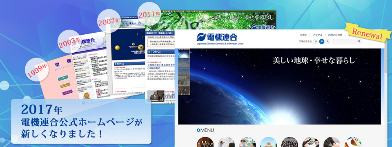392x147 pixels.
Task: Open the baby photo circular menu icon
Action: point(247,142)
